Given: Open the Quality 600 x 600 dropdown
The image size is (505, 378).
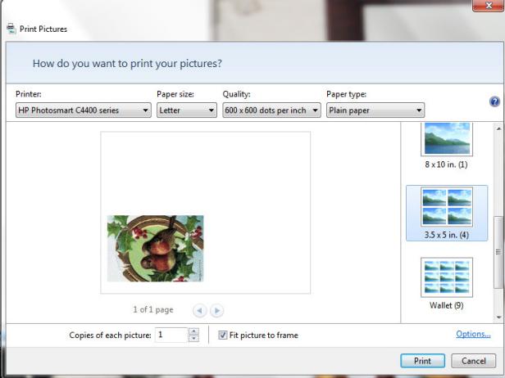Looking at the screenshot, I should [x=271, y=110].
